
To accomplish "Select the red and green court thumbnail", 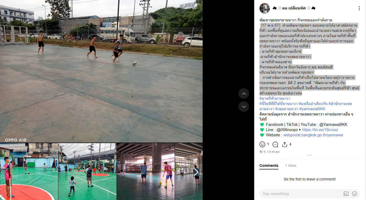I will click(29, 172).
